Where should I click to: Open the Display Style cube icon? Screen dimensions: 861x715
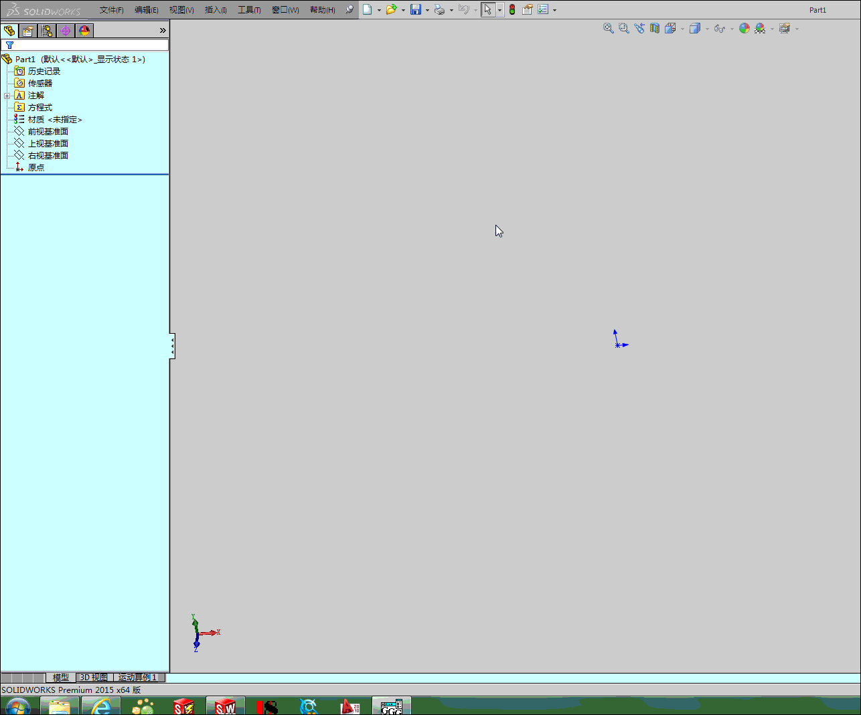[x=695, y=29]
